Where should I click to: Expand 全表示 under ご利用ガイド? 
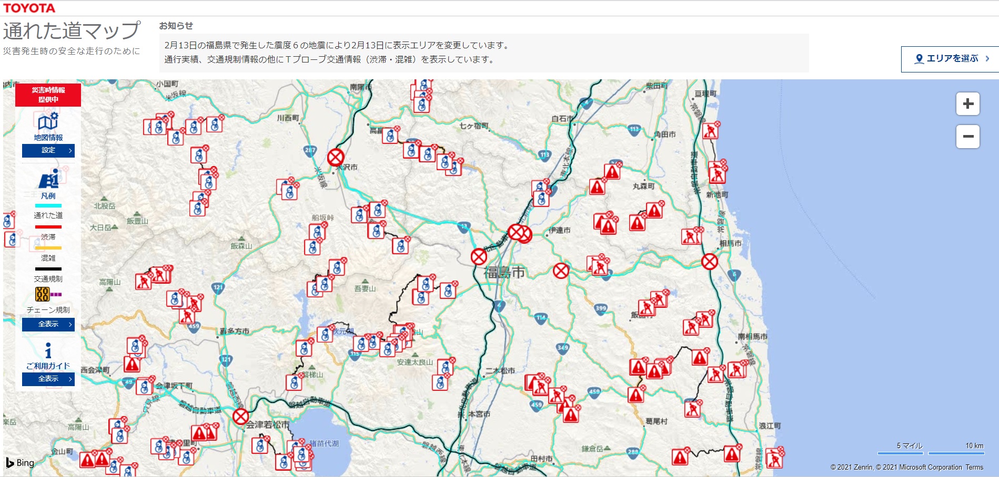coord(48,379)
